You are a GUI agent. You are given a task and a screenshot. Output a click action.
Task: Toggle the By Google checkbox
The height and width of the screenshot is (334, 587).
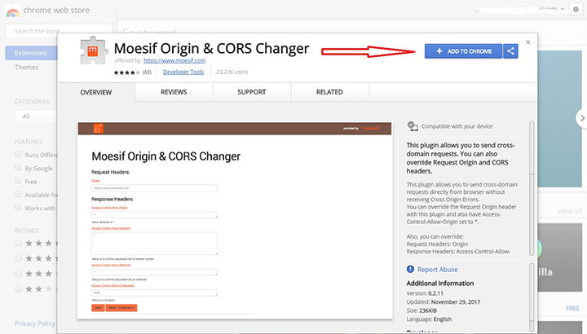[18, 168]
